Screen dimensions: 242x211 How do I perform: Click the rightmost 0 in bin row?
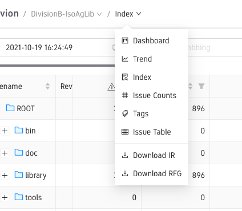pyautogui.click(x=203, y=131)
